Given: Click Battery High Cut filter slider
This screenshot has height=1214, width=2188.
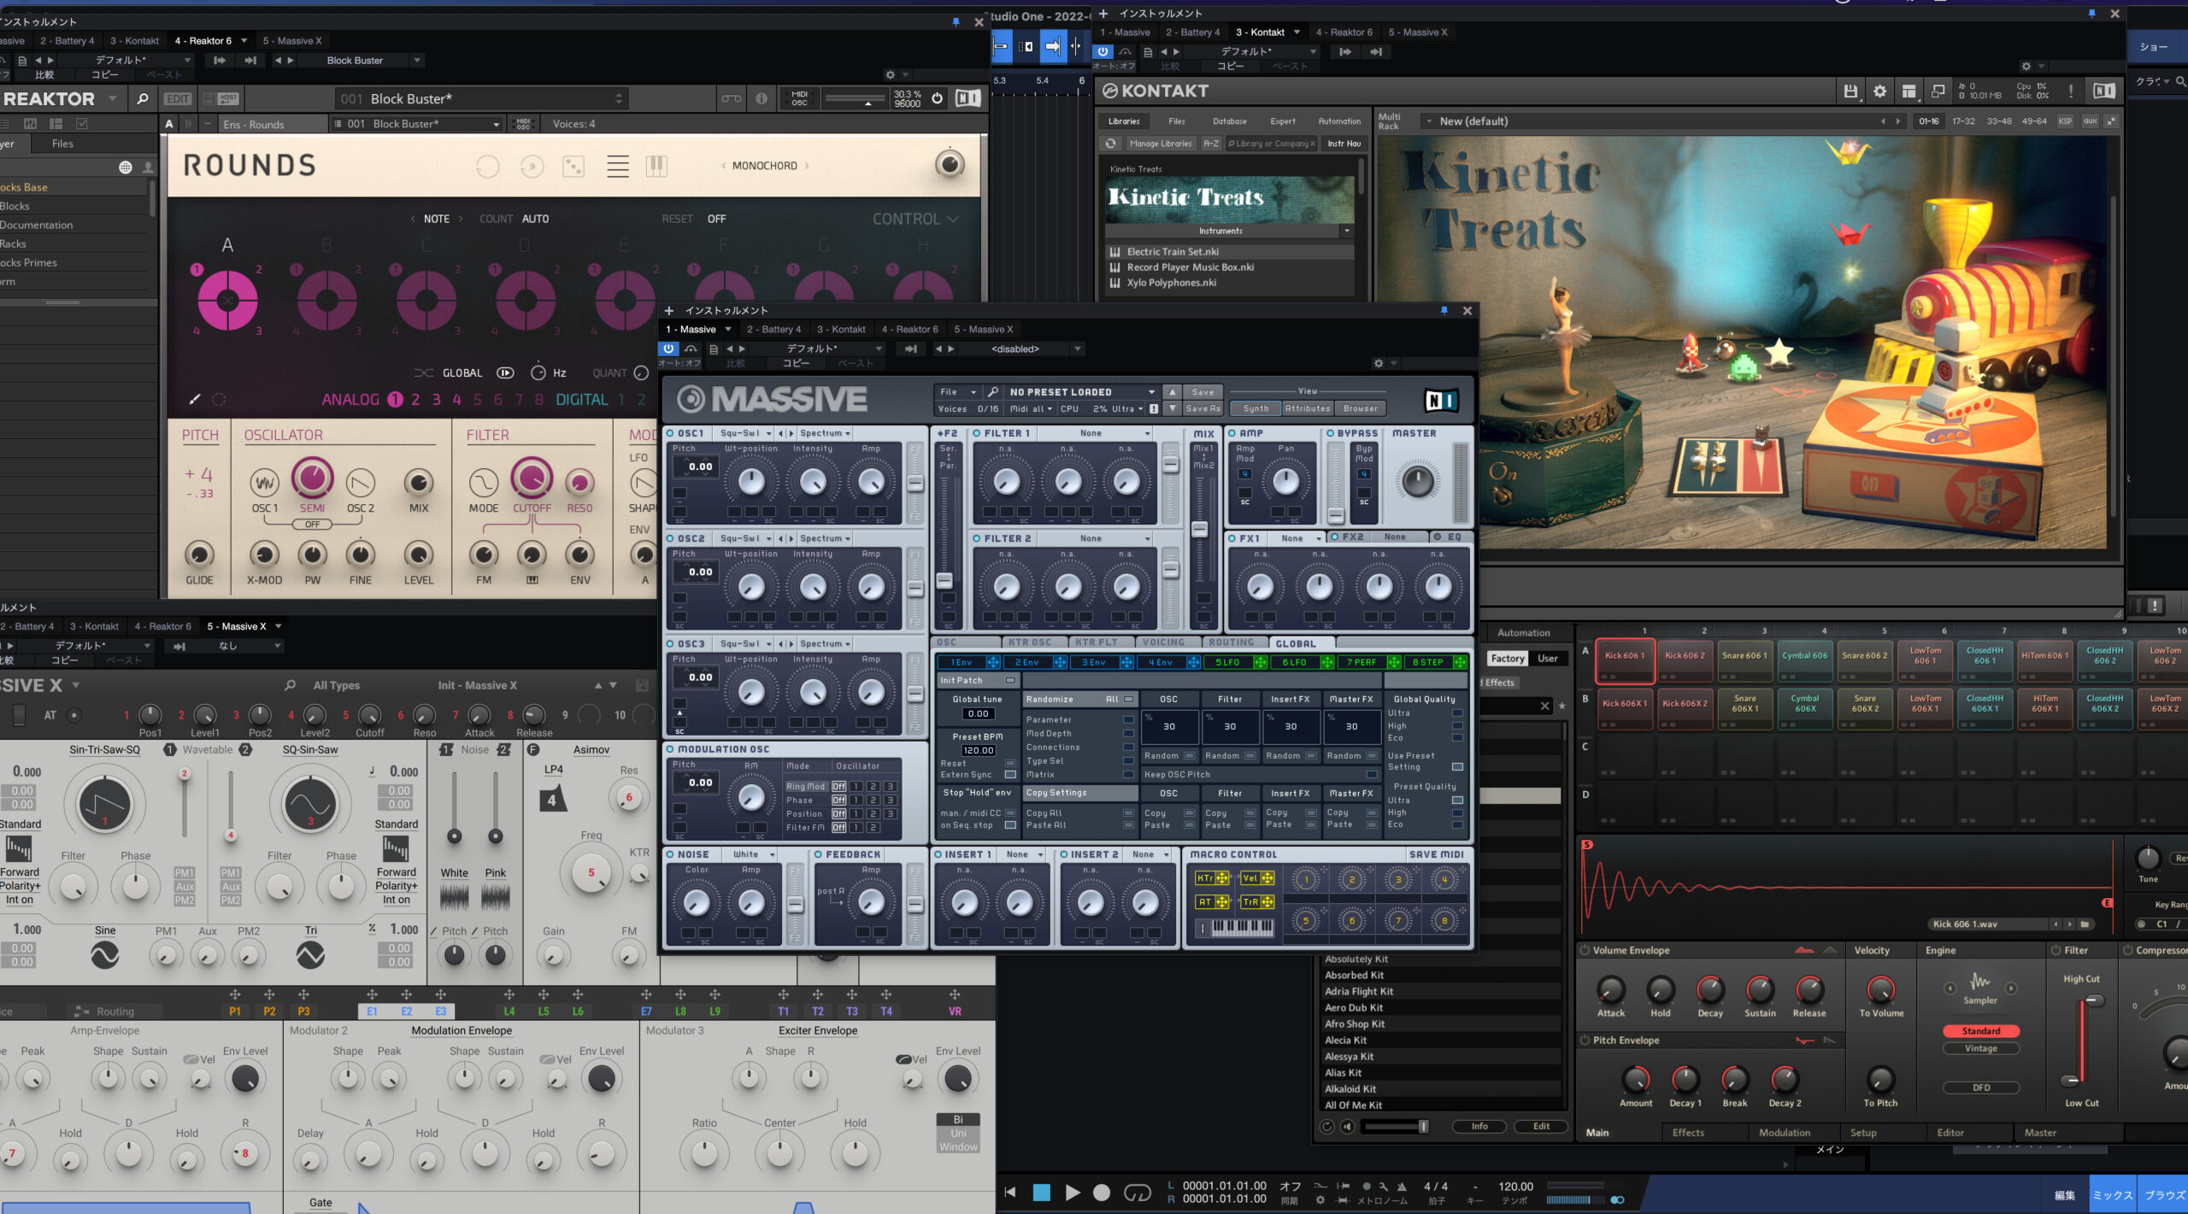Looking at the screenshot, I should pos(2093,1001).
